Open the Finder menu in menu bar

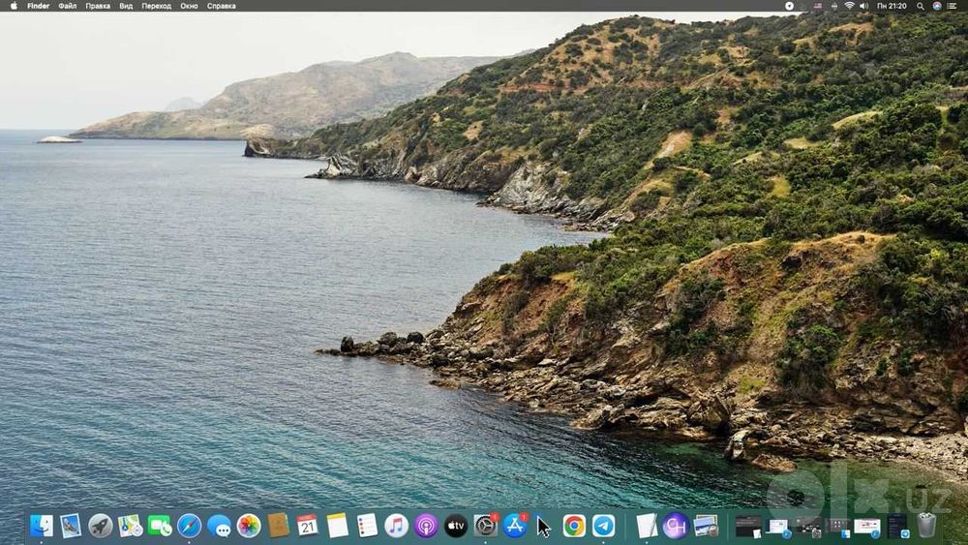(39, 6)
